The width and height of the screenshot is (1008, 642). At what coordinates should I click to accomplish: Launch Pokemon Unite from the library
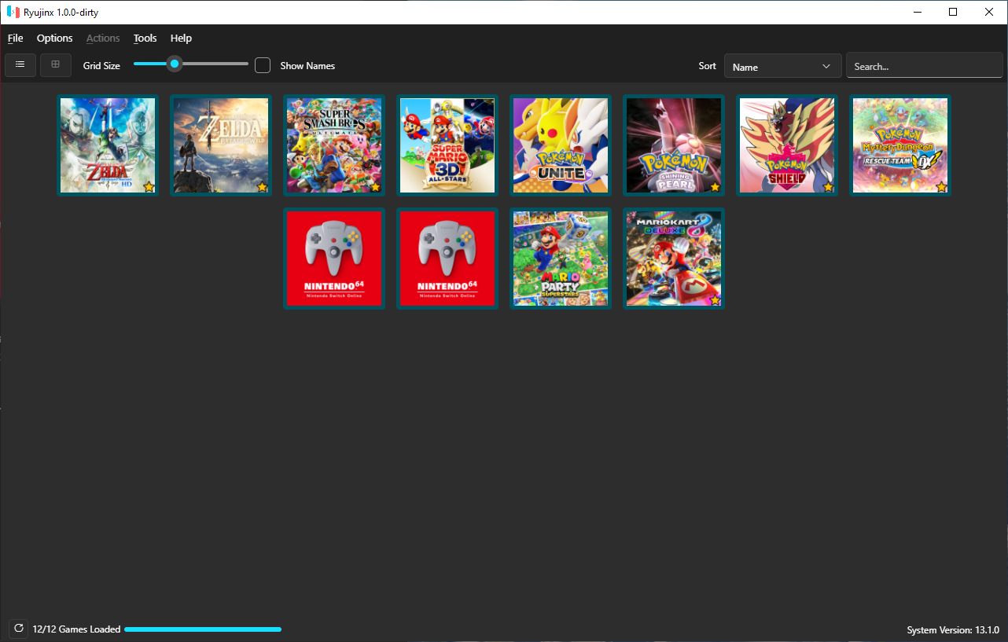pyautogui.click(x=560, y=145)
